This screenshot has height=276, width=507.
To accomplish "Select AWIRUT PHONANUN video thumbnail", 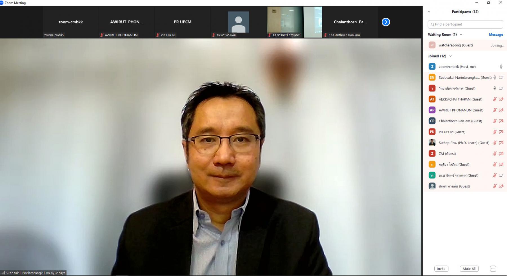I will 126,22.
